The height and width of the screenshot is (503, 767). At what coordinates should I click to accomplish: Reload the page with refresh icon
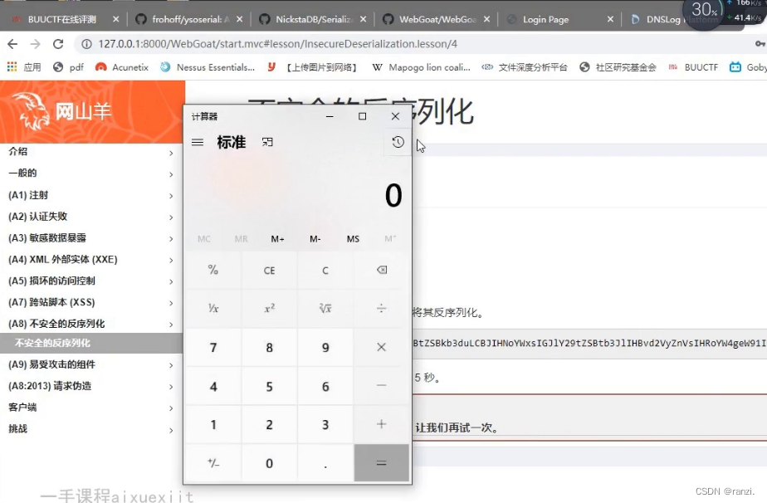[58, 44]
